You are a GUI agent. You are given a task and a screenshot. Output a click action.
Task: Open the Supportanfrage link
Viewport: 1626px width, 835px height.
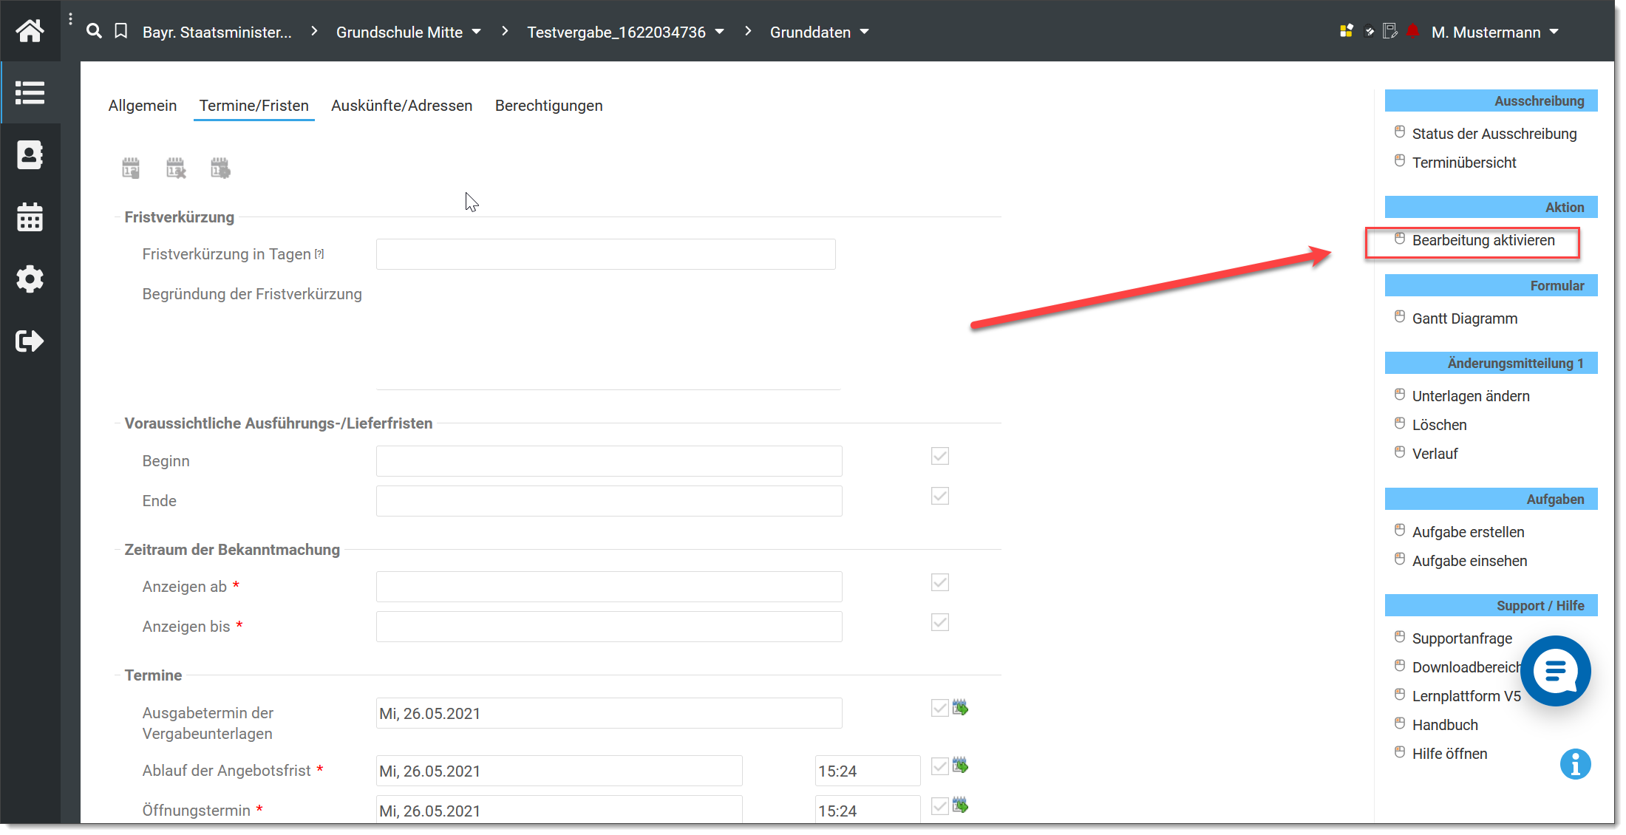pos(1462,638)
